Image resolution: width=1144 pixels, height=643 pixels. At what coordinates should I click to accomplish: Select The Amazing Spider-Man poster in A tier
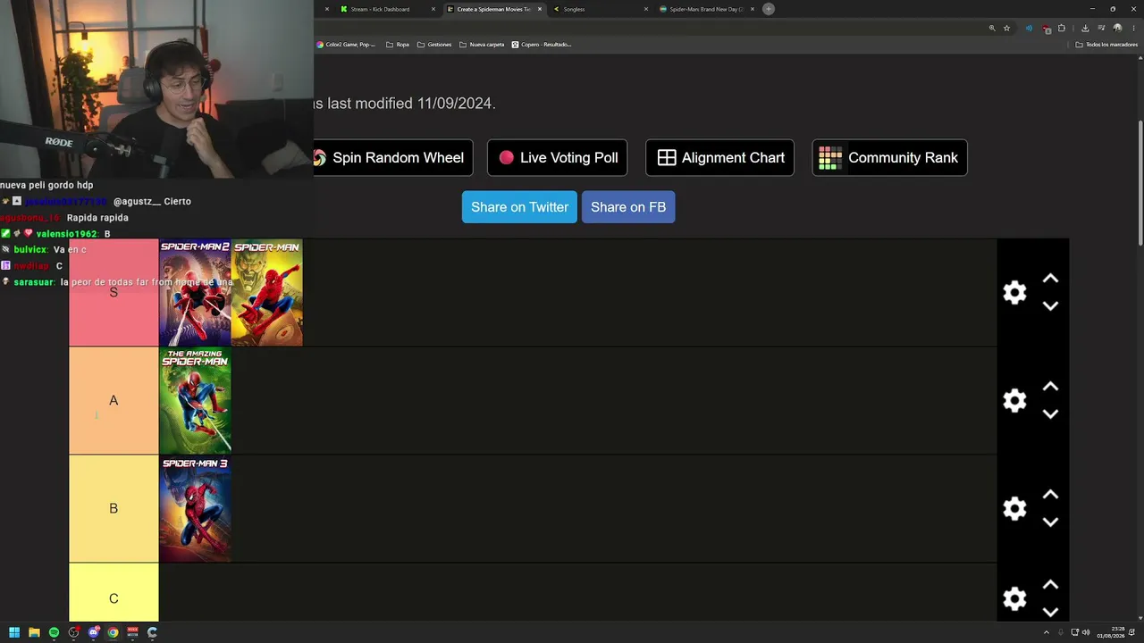pyautogui.click(x=195, y=401)
